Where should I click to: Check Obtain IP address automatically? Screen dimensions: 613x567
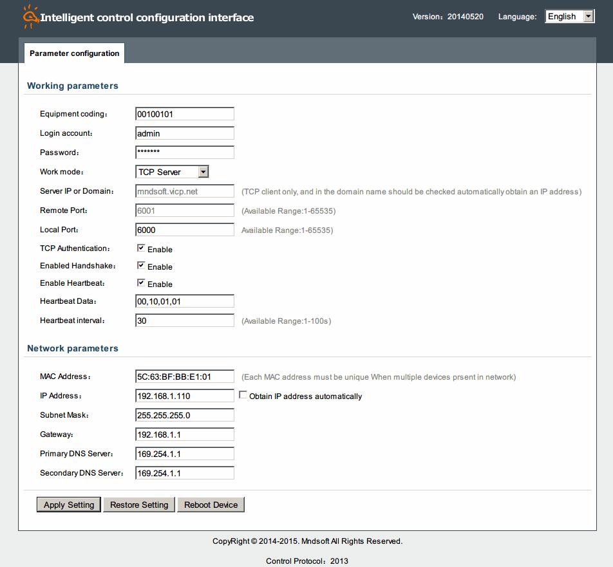point(243,395)
